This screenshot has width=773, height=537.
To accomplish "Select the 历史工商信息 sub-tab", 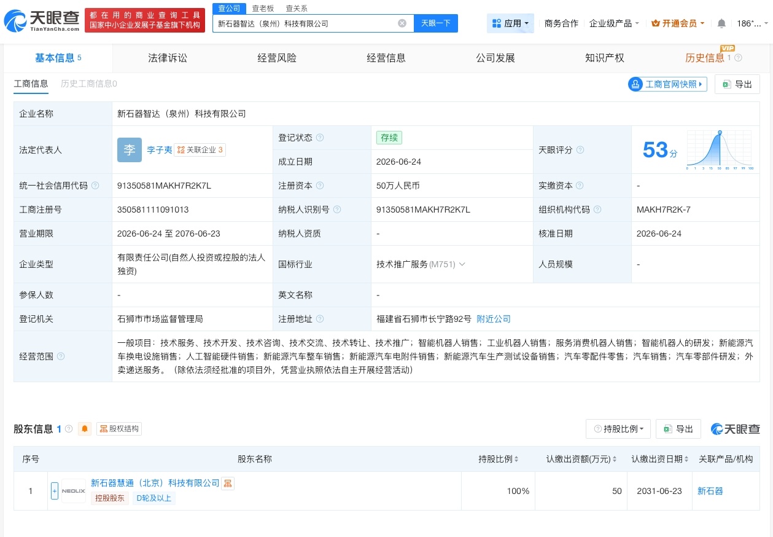I will click(88, 84).
